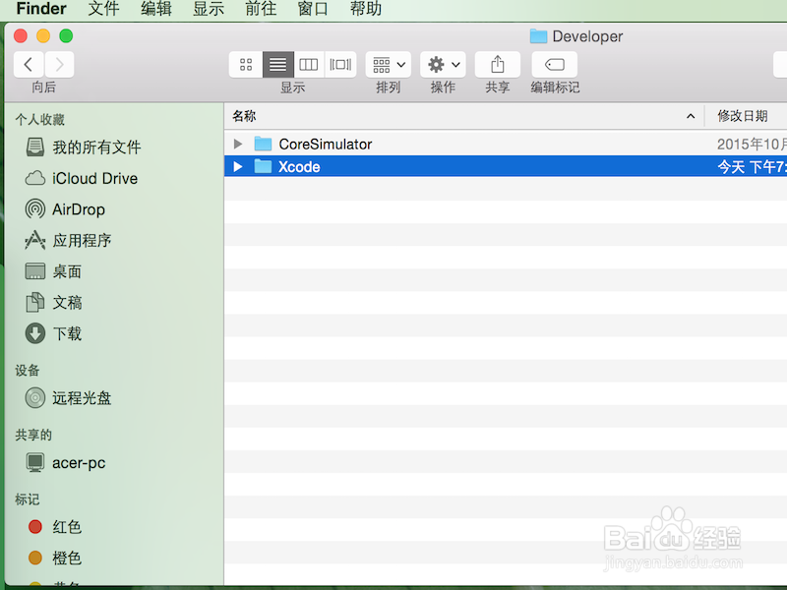Open 桌面 in sidebar
The width and height of the screenshot is (787, 590).
click(53, 271)
